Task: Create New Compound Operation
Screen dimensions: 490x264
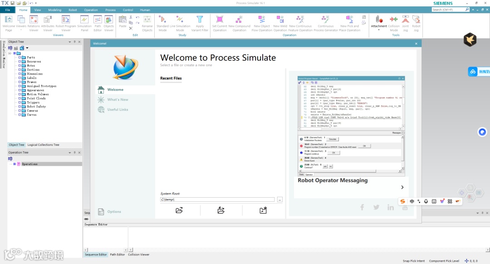Action: [x=240, y=24]
